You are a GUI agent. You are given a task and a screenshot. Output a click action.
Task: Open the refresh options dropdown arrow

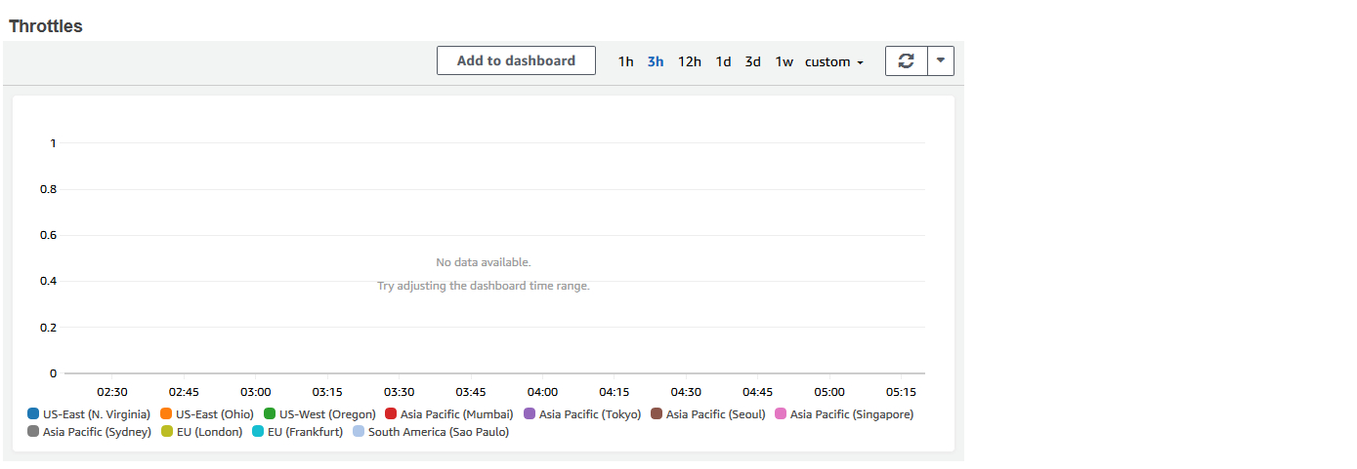941,60
